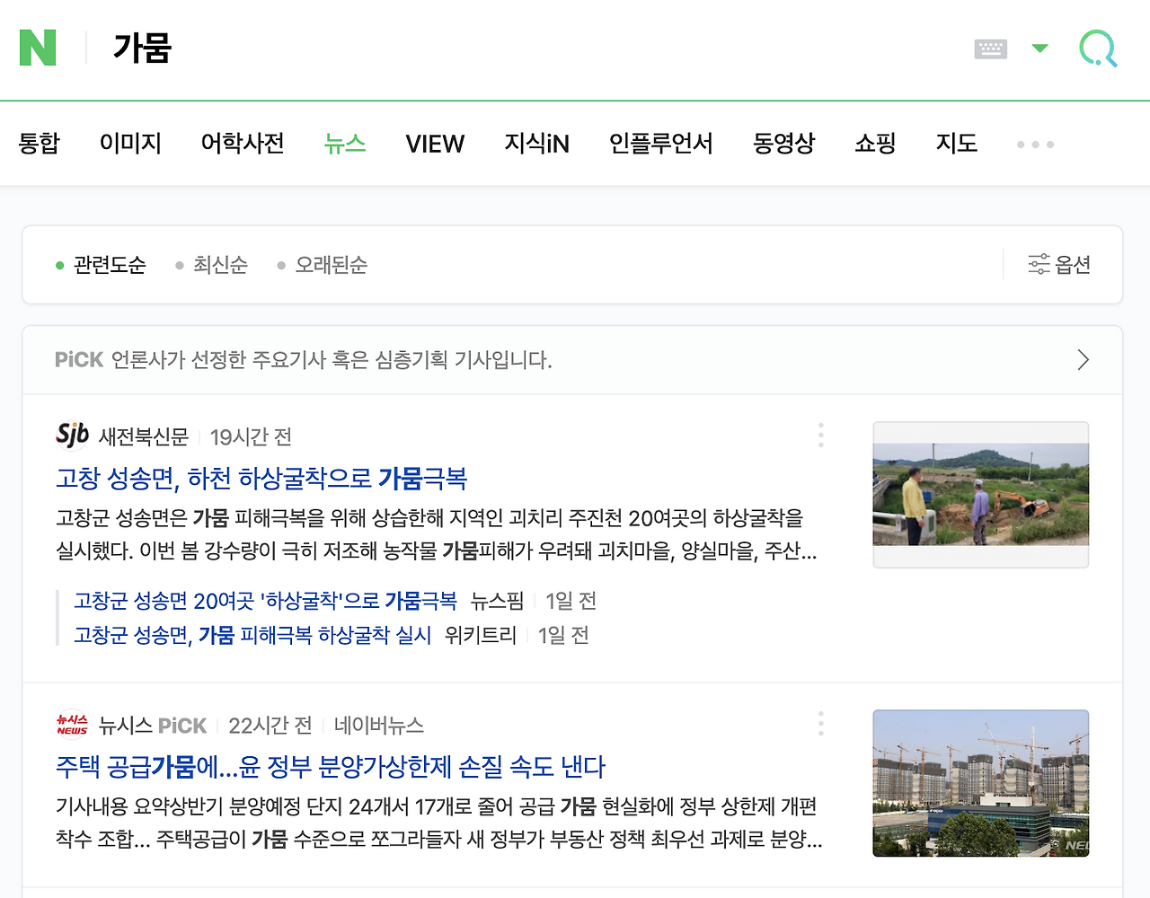The width and height of the screenshot is (1150, 898).
Task: Click the Naver N logo
Action: pyautogui.click(x=37, y=48)
